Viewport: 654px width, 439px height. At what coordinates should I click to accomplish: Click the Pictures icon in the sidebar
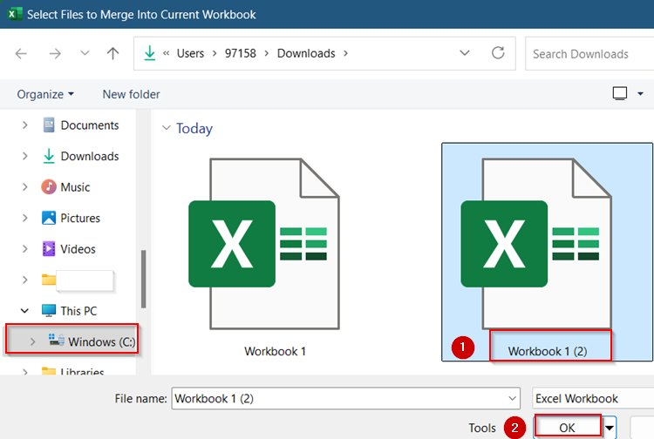pos(49,218)
